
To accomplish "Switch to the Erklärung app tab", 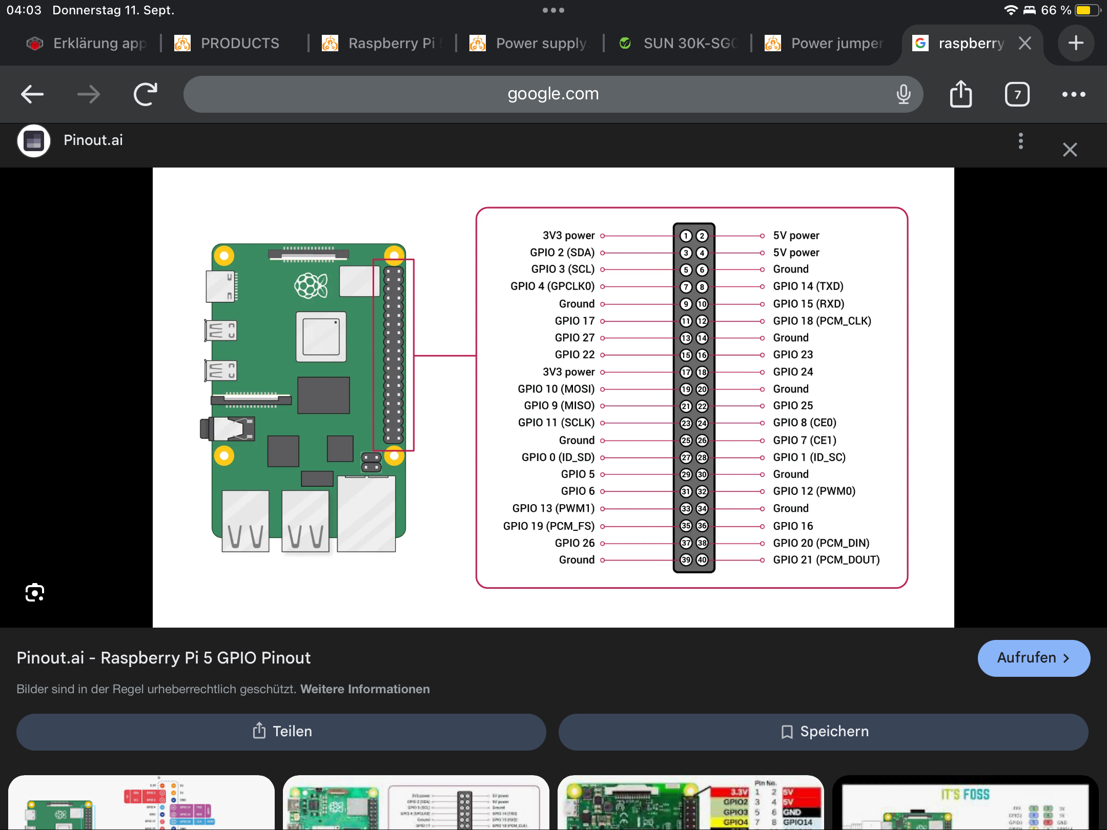I will click(87, 43).
